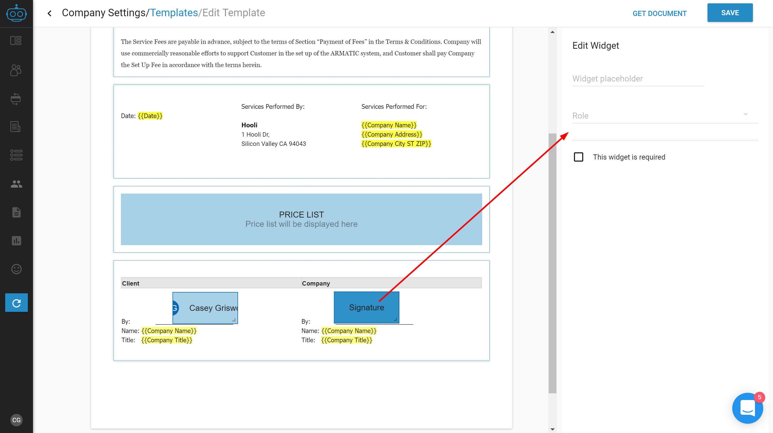Click {{Company City ST ZIP}} placeholder
This screenshot has height=433, width=773.
tap(396, 144)
